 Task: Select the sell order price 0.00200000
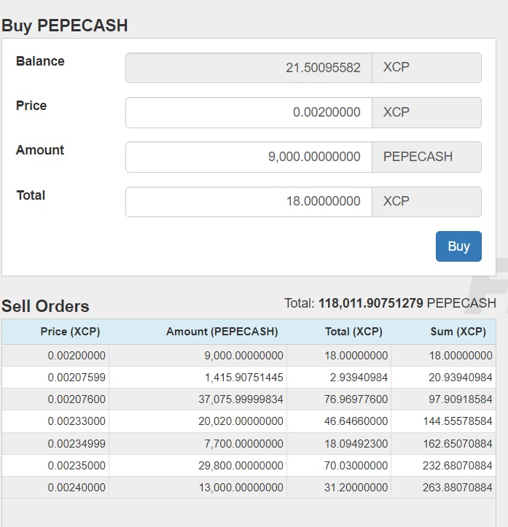77,356
